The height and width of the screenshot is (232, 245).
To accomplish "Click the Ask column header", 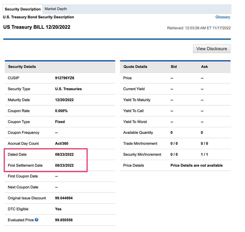I will 204,67.
